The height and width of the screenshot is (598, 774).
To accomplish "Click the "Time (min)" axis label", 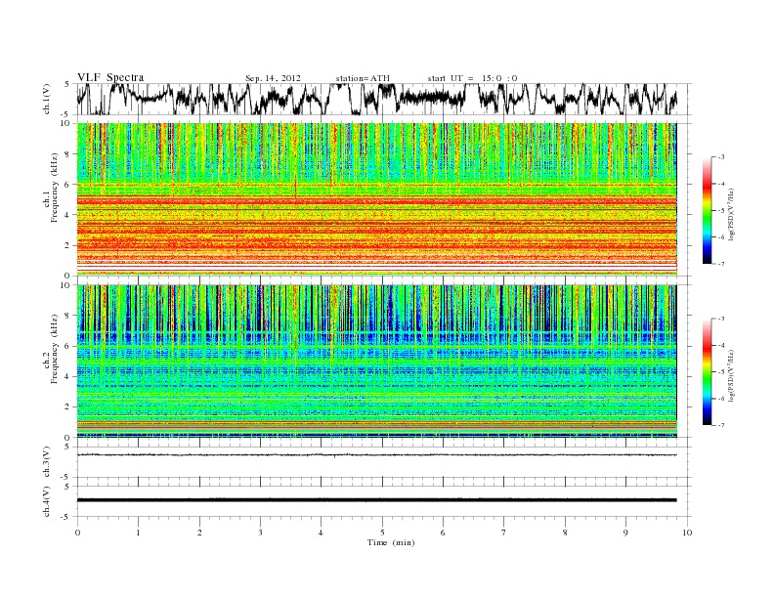I will [x=391, y=542].
